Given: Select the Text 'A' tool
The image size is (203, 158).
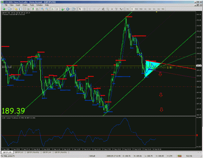Looking at the screenshot, I should [112, 9].
